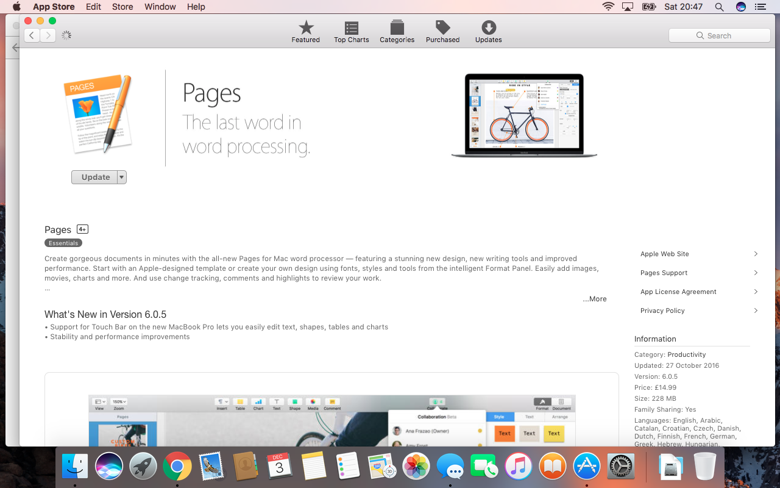Open Google Chrome from the Dock

(x=177, y=467)
